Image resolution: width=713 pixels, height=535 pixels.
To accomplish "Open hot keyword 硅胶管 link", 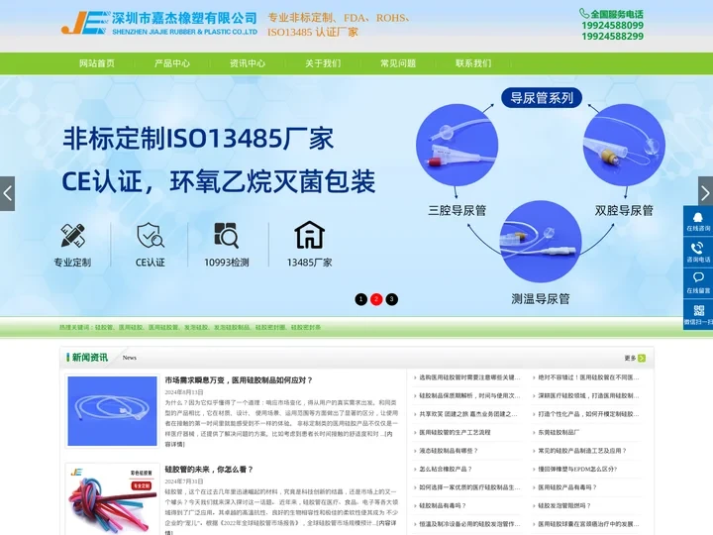I will [104, 327].
